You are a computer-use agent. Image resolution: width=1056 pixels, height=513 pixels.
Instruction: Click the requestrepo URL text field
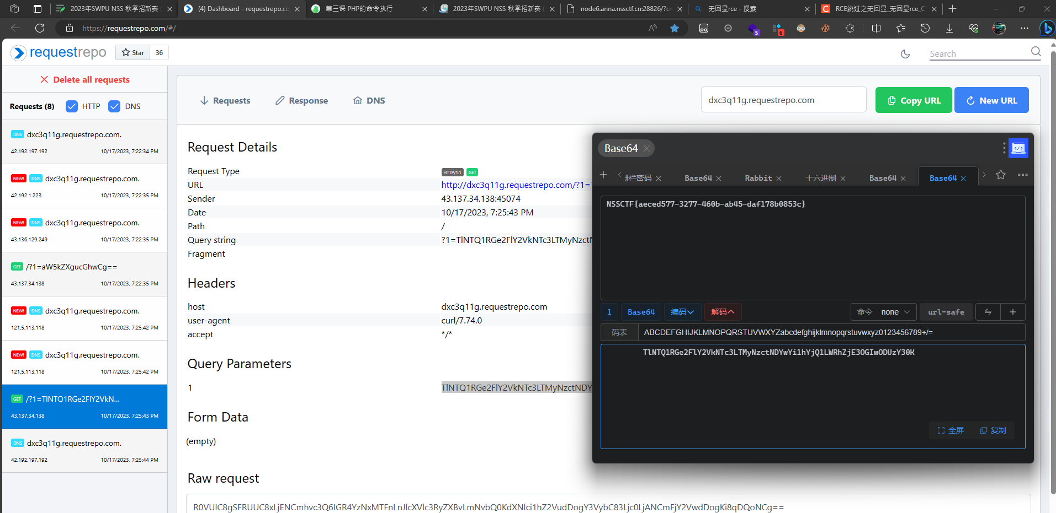(x=783, y=100)
